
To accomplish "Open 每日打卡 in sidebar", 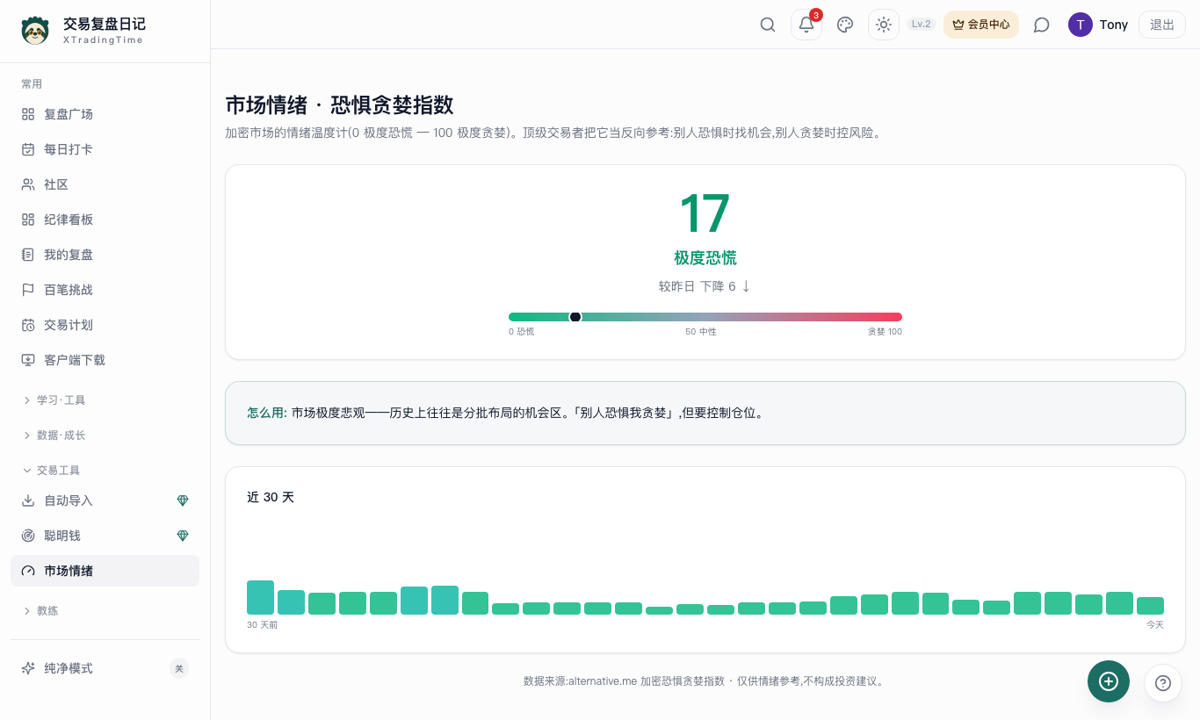I will click(105, 149).
